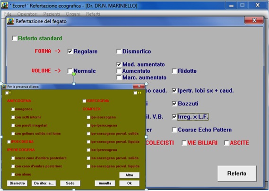Screen dimensions: 269x191
Task: Tick the Aumentato volume checkbox
Action: point(119,71)
